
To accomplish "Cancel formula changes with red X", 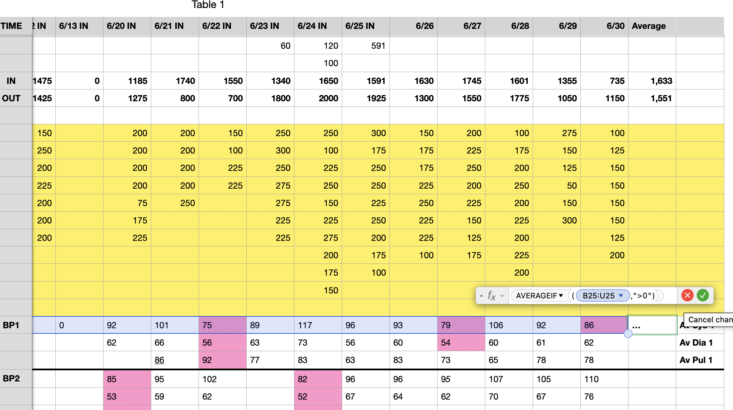I will tap(687, 295).
